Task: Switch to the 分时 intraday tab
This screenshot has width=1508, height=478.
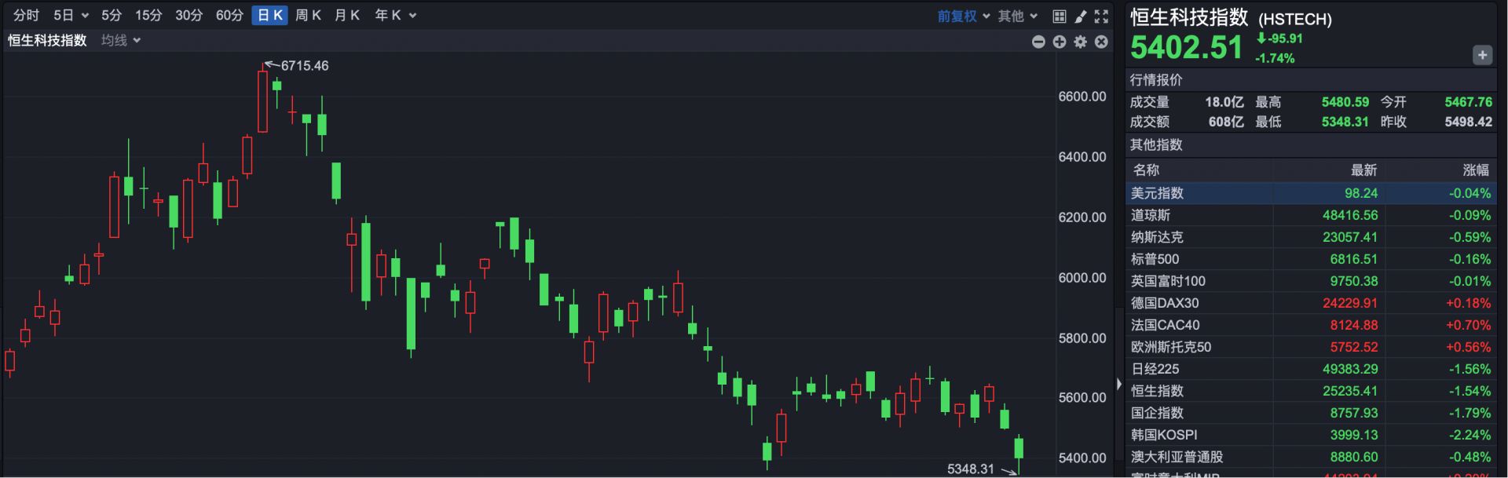Action: (x=26, y=16)
